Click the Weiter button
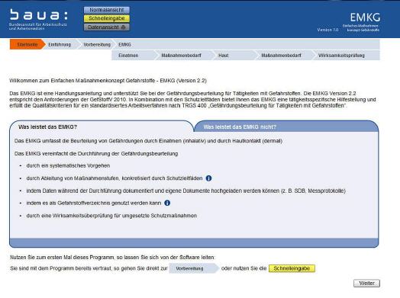This screenshot has width=400, height=298. coord(366,284)
